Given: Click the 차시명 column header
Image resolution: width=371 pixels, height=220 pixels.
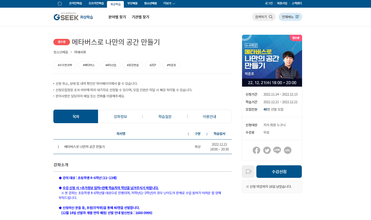Looking at the screenshot, I should pos(121,134).
